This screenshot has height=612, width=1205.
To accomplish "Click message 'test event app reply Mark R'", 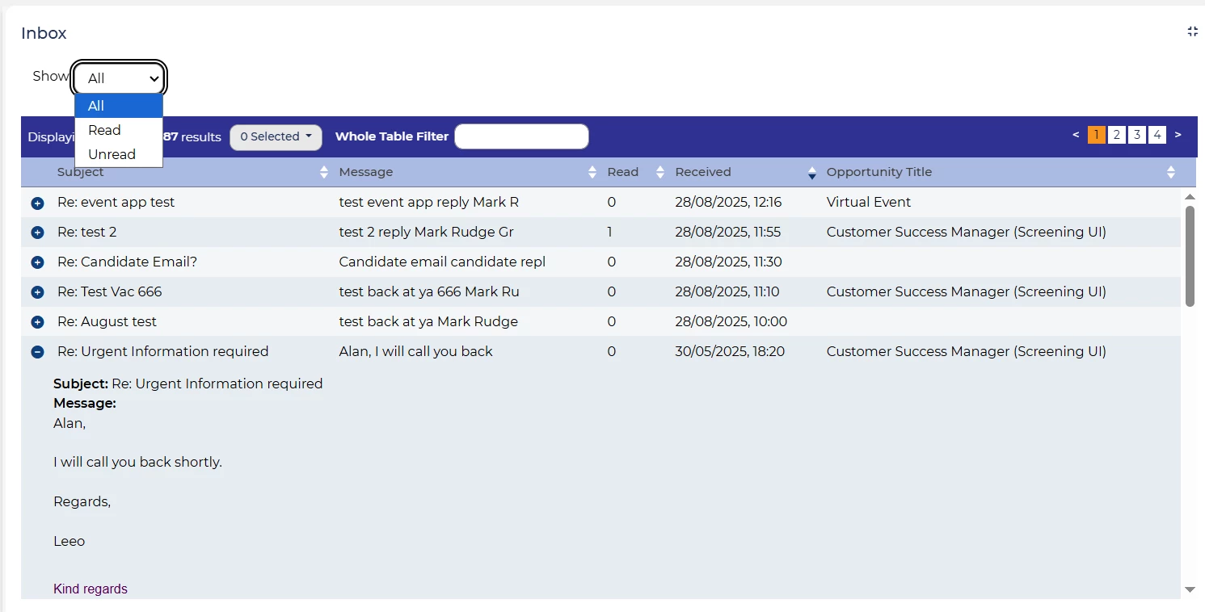I will click(429, 203).
